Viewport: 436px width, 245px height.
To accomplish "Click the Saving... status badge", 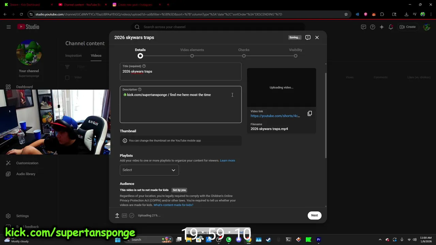I will (295, 37).
